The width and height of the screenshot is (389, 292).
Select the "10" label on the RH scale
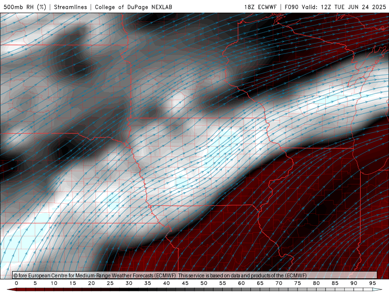click(54, 283)
